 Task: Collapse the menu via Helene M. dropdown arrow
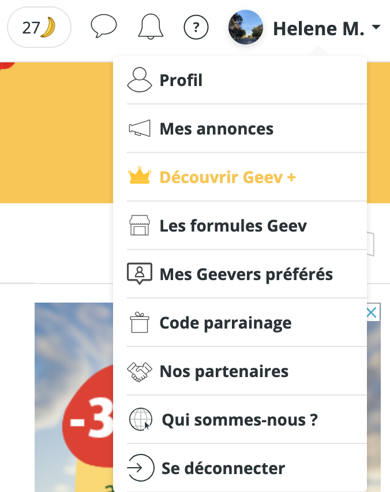click(x=378, y=27)
